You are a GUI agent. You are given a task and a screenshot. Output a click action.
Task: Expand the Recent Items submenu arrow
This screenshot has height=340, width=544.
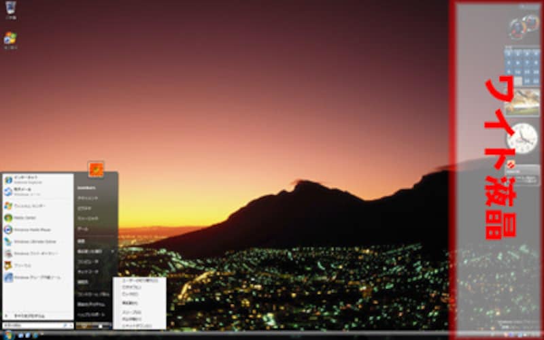tap(113, 251)
